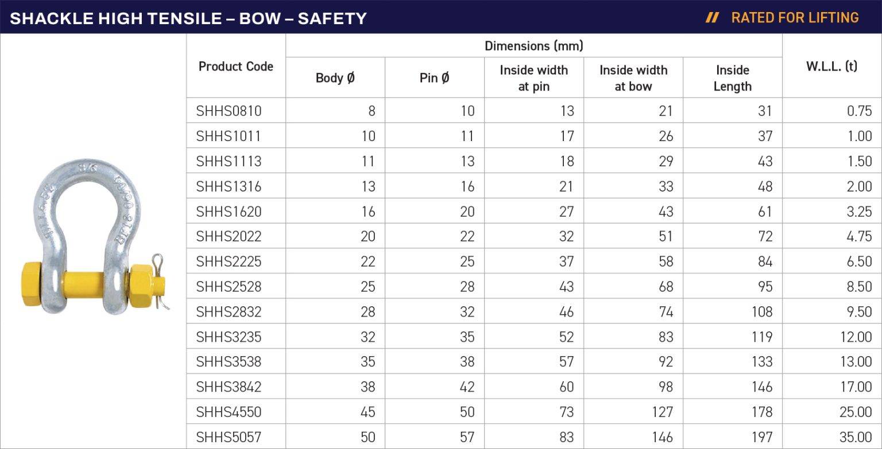Select the "Product Code" column header

click(x=236, y=67)
